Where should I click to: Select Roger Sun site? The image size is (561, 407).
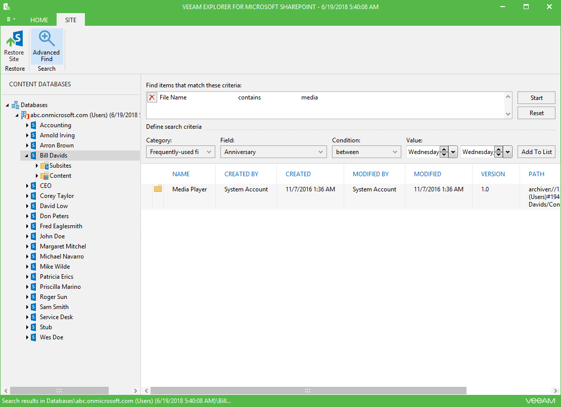tap(53, 297)
